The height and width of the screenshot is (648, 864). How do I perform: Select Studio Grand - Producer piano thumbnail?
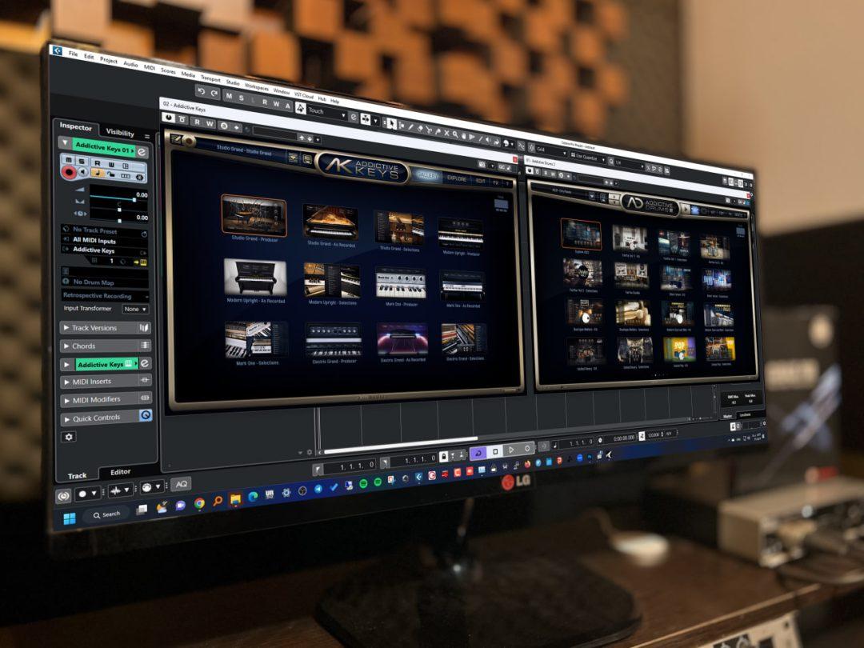tap(254, 214)
